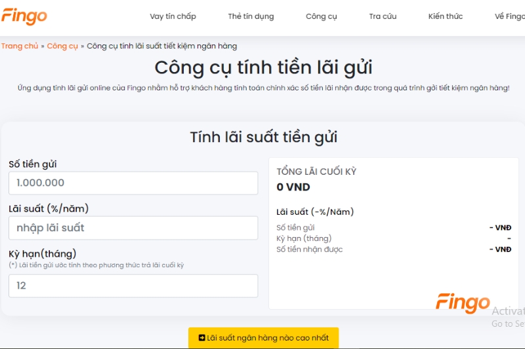
Task: Open the Thẻ tín dụng menu
Action: tap(251, 16)
